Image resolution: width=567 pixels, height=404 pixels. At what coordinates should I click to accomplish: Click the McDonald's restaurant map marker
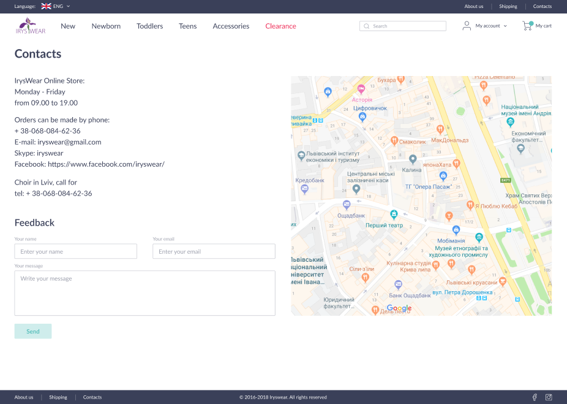(x=440, y=129)
